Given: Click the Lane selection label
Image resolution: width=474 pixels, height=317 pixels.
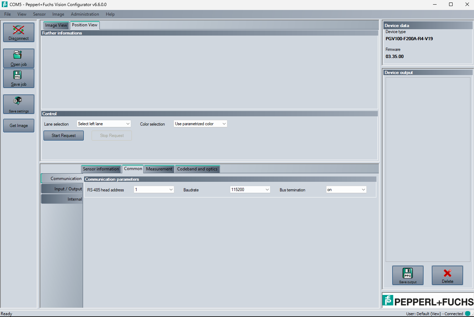Looking at the screenshot, I should click(x=56, y=124).
